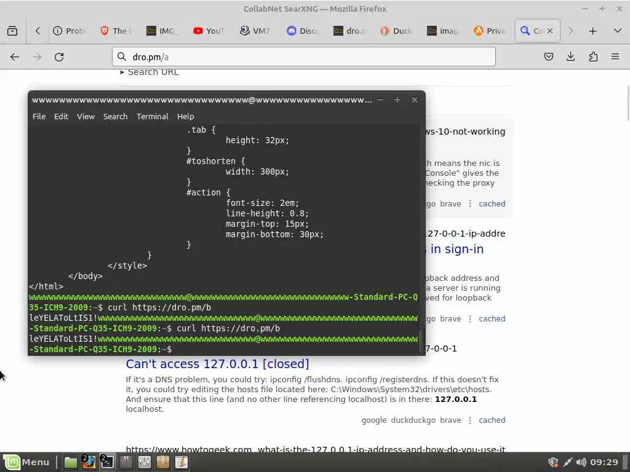Switch to Terminal windows in taskbar
The image size is (630, 472).
(107, 462)
